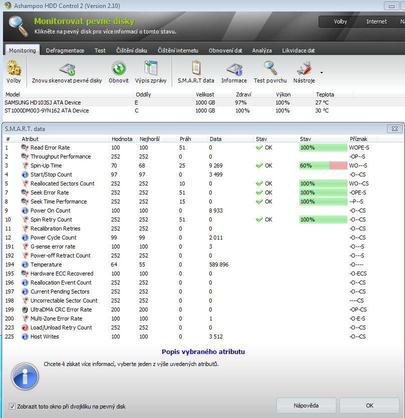Image resolution: width=405 pixels, height=418 pixels.
Task: Click the UltraDMA CRC Error Rate icon
Action: pyautogui.click(x=25, y=309)
